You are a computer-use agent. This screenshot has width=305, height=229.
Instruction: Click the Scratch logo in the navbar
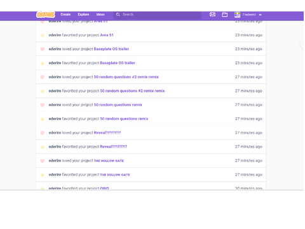tap(46, 15)
